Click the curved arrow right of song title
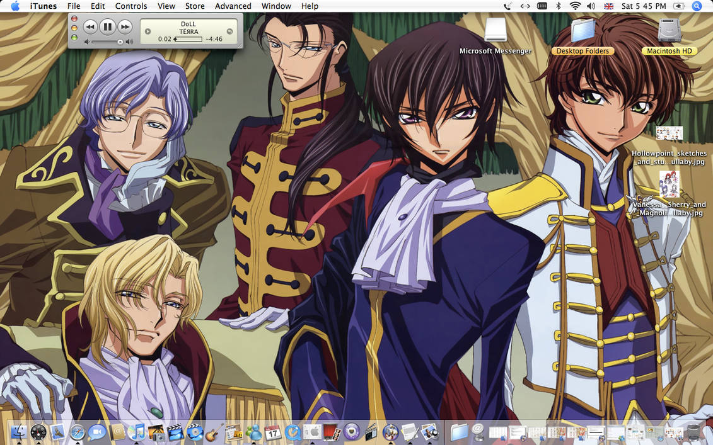 229,31
